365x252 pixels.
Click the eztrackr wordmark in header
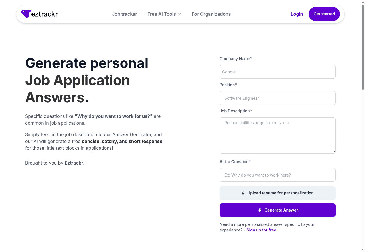(x=44, y=14)
